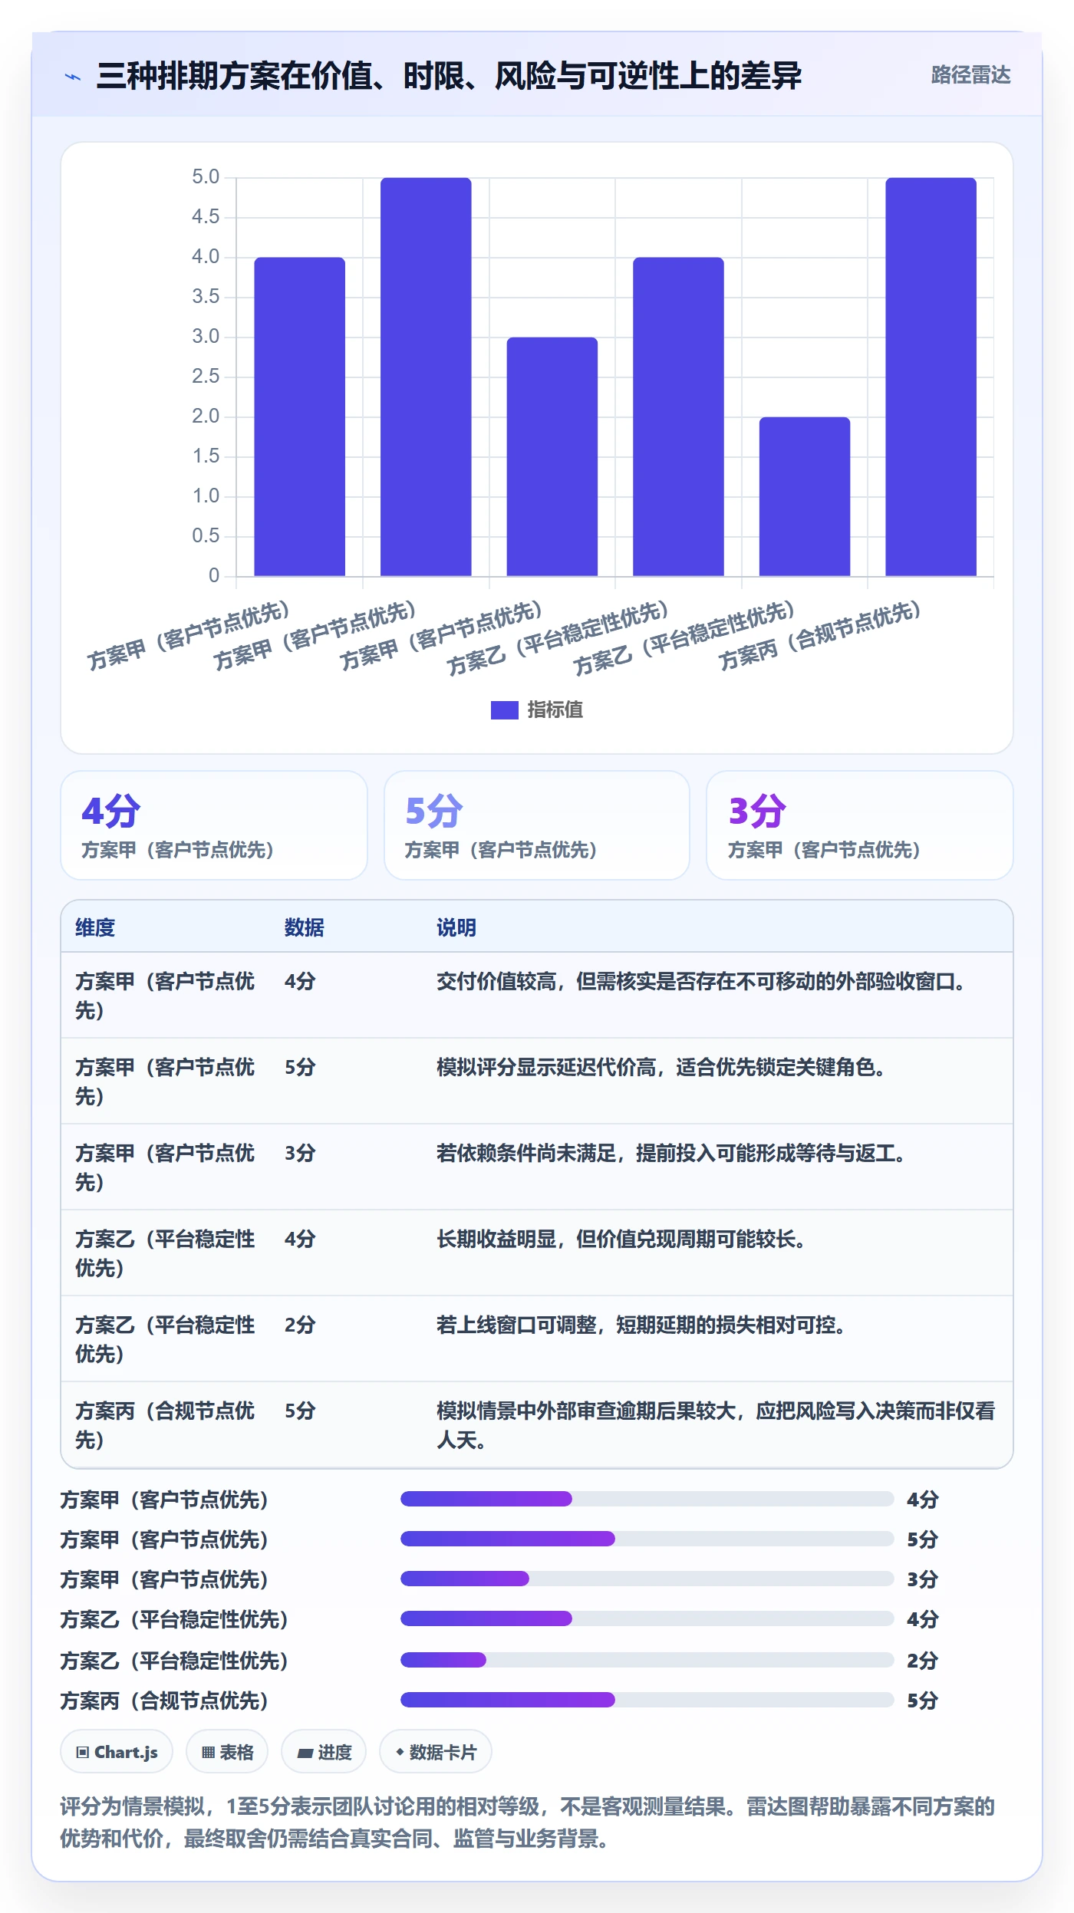The height and width of the screenshot is (1913, 1074).
Task: Click the Chart.js tag
Action: (x=117, y=1752)
